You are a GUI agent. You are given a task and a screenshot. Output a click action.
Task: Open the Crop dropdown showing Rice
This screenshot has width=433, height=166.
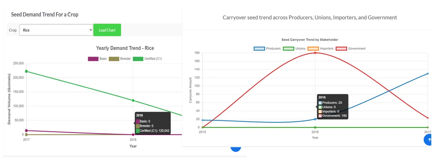(57, 30)
